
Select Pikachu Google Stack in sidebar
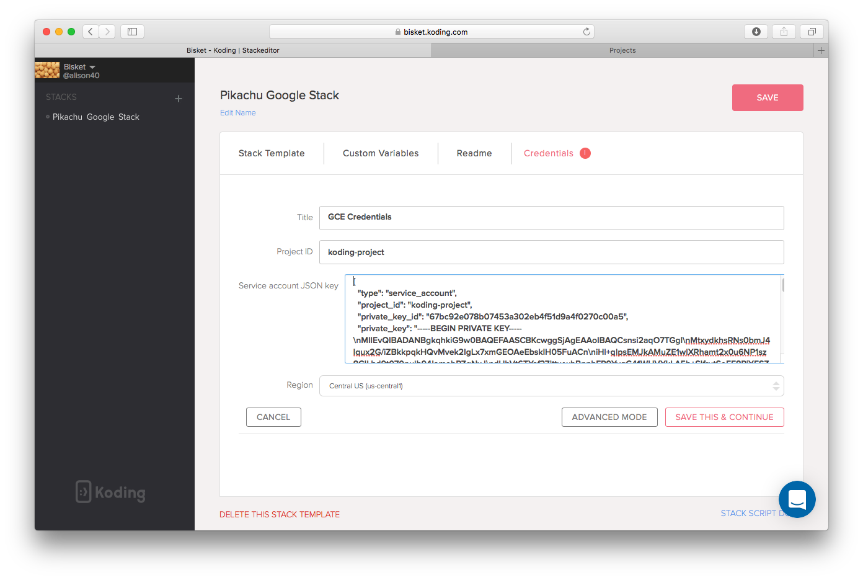click(96, 117)
